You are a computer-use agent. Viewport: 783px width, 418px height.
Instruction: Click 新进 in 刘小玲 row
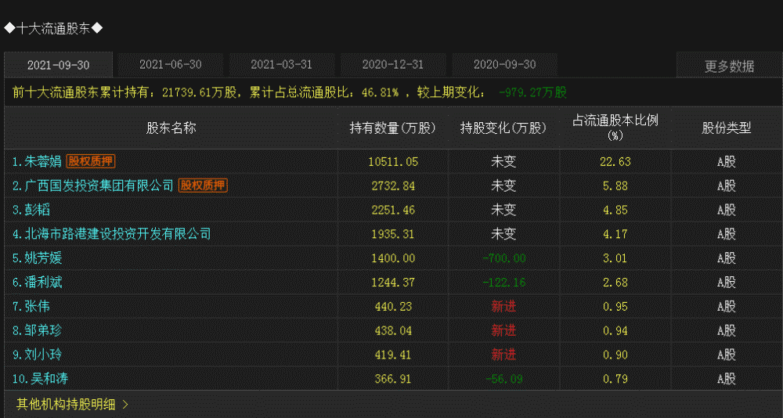pyautogui.click(x=503, y=355)
